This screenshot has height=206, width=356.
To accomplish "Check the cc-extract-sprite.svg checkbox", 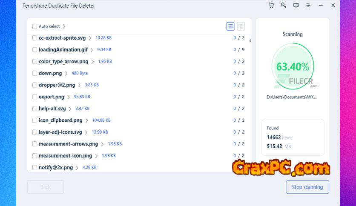I will pyautogui.click(x=34, y=38).
